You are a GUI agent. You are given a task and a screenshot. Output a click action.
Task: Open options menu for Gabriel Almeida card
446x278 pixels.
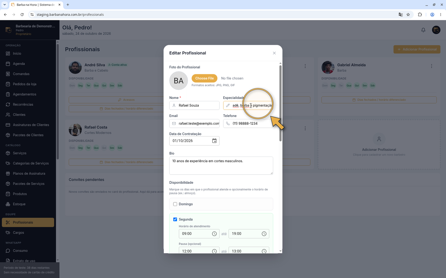coord(432,66)
